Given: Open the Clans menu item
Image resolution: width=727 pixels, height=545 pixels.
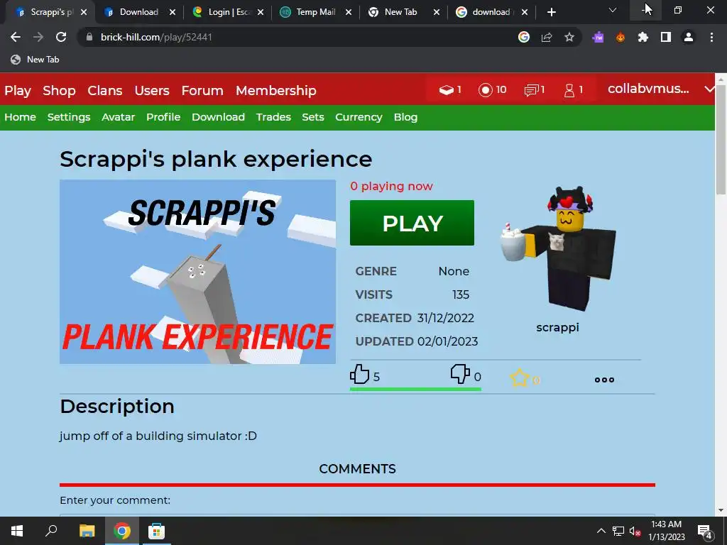Looking at the screenshot, I should (105, 90).
